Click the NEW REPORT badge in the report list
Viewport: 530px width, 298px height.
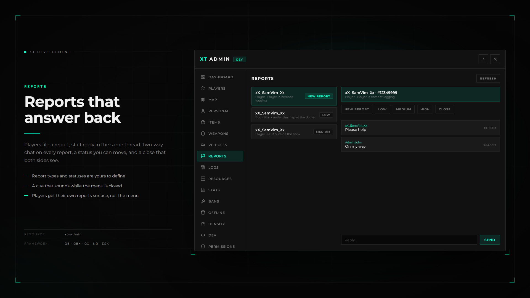319,96
